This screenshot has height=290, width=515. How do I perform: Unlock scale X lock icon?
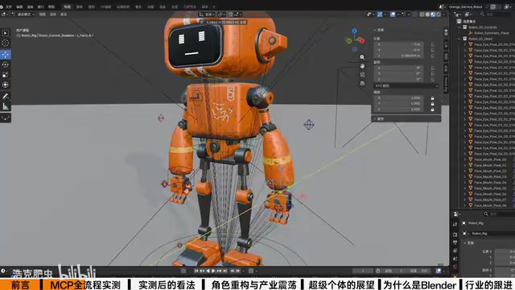[433, 98]
